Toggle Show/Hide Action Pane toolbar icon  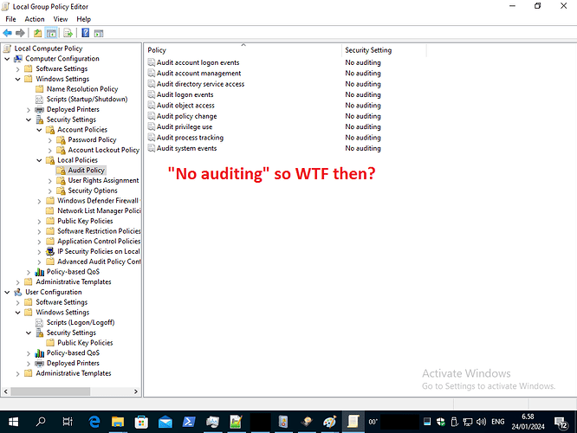99,33
